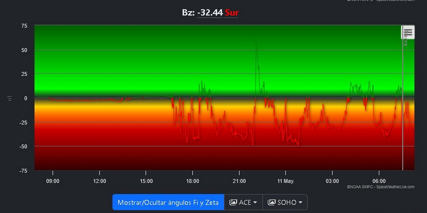Open the chart hamburger context menu
Viewport: 427px width, 213px height.
tap(408, 33)
